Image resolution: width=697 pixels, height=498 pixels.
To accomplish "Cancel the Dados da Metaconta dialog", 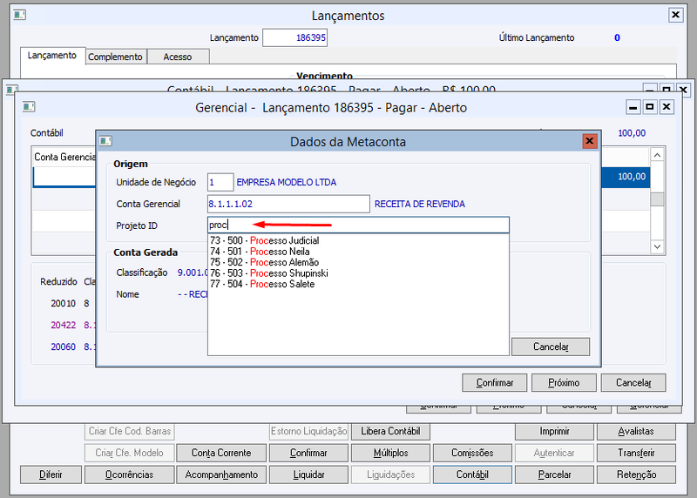I will tap(551, 347).
